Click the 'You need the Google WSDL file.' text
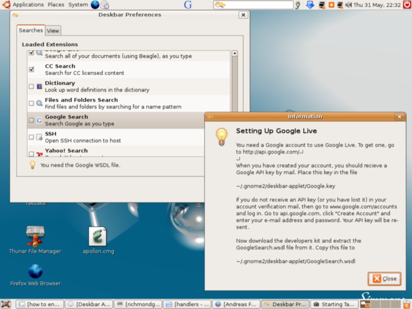Image resolution: width=412 pixels, height=309 pixels. [80, 165]
